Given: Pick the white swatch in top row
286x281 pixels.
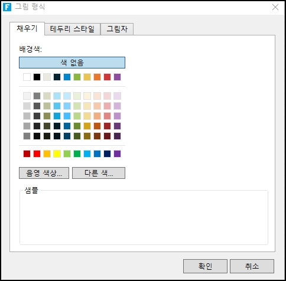Looking at the screenshot, I should click(x=27, y=77).
